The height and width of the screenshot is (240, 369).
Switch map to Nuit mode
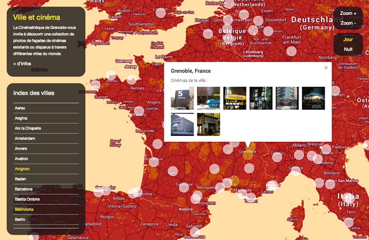(348, 49)
